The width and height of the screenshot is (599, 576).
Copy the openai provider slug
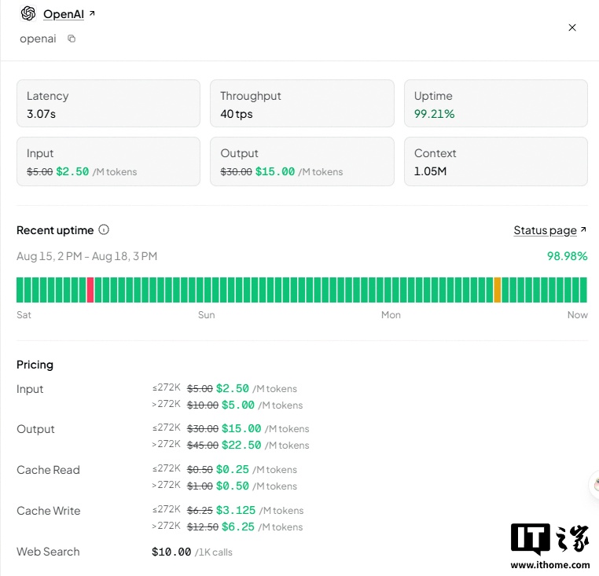click(72, 39)
